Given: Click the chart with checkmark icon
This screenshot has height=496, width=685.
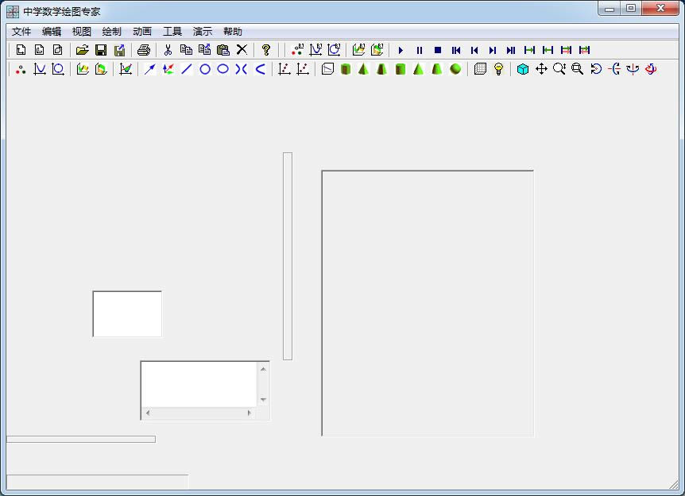Looking at the screenshot, I should point(126,69).
